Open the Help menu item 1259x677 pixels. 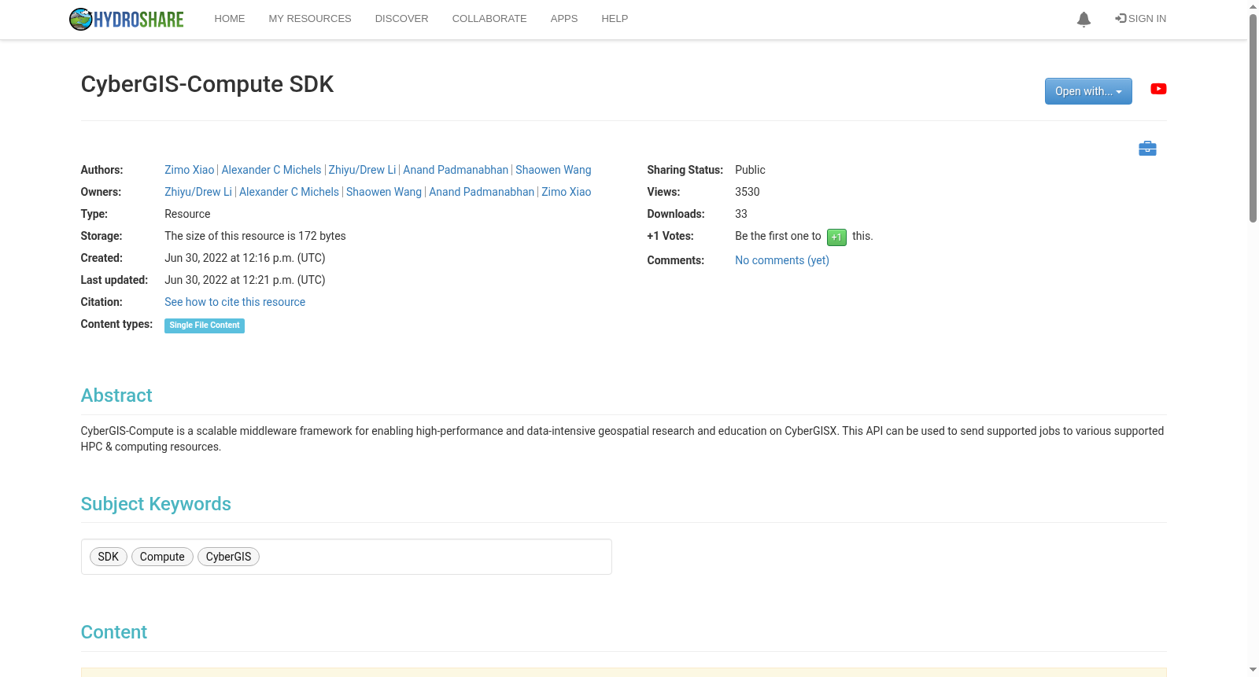tap(615, 19)
